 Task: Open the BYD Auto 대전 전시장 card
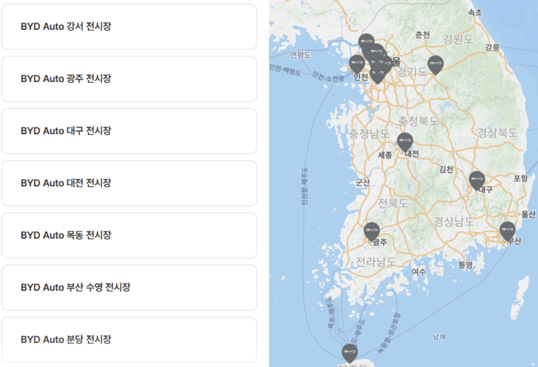tap(129, 183)
